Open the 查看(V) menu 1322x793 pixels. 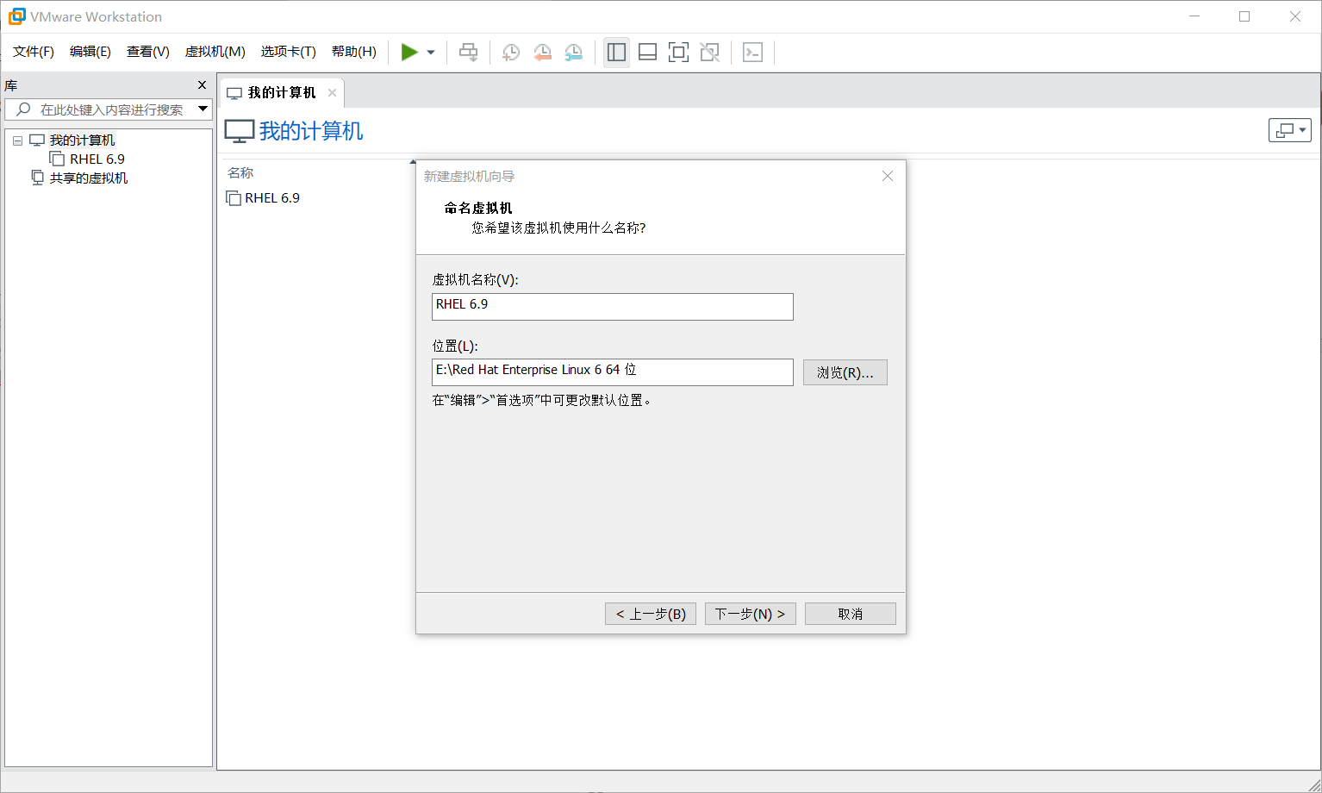[148, 52]
